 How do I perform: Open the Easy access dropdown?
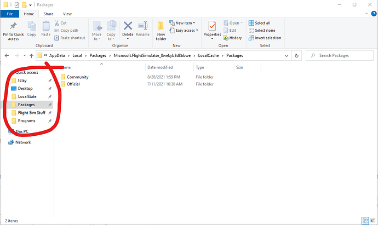tap(185, 31)
